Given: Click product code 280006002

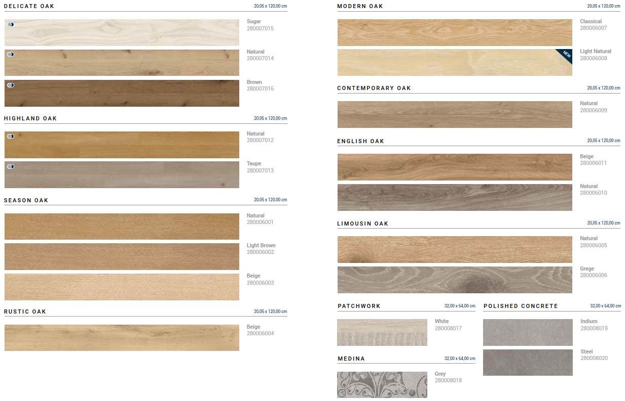Looking at the screenshot, I should tap(260, 252).
